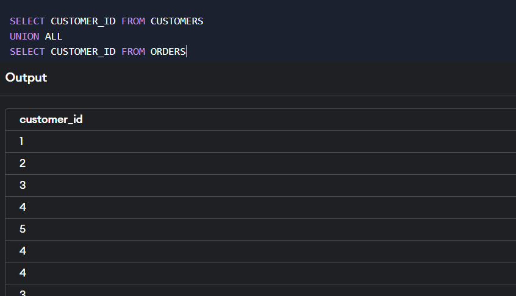Click CUSTOMER_ID on the third query line
Image resolution: width=516 pixels, height=296 pixels.
[x=83, y=52]
